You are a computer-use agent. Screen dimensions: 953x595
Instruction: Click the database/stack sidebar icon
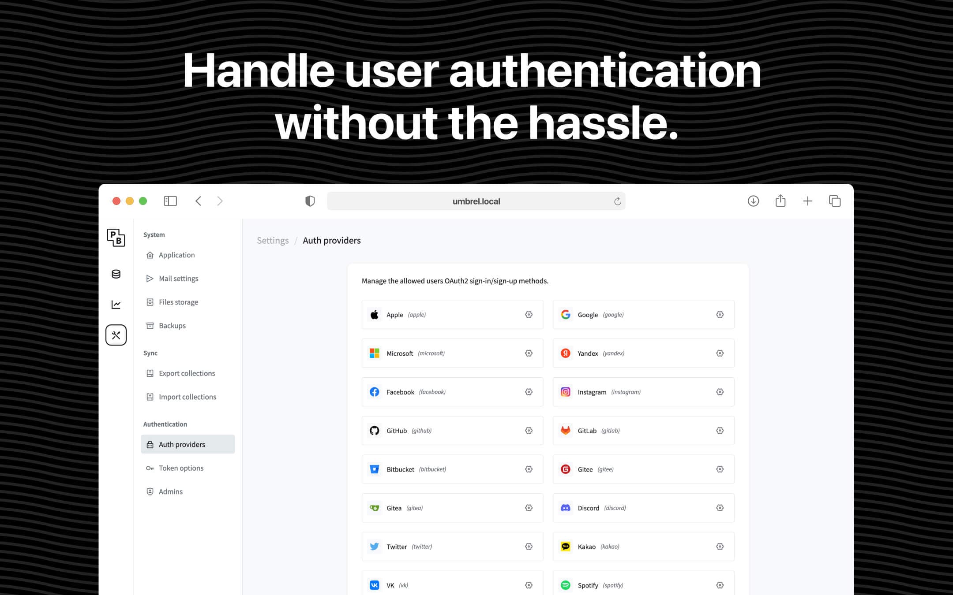point(115,274)
